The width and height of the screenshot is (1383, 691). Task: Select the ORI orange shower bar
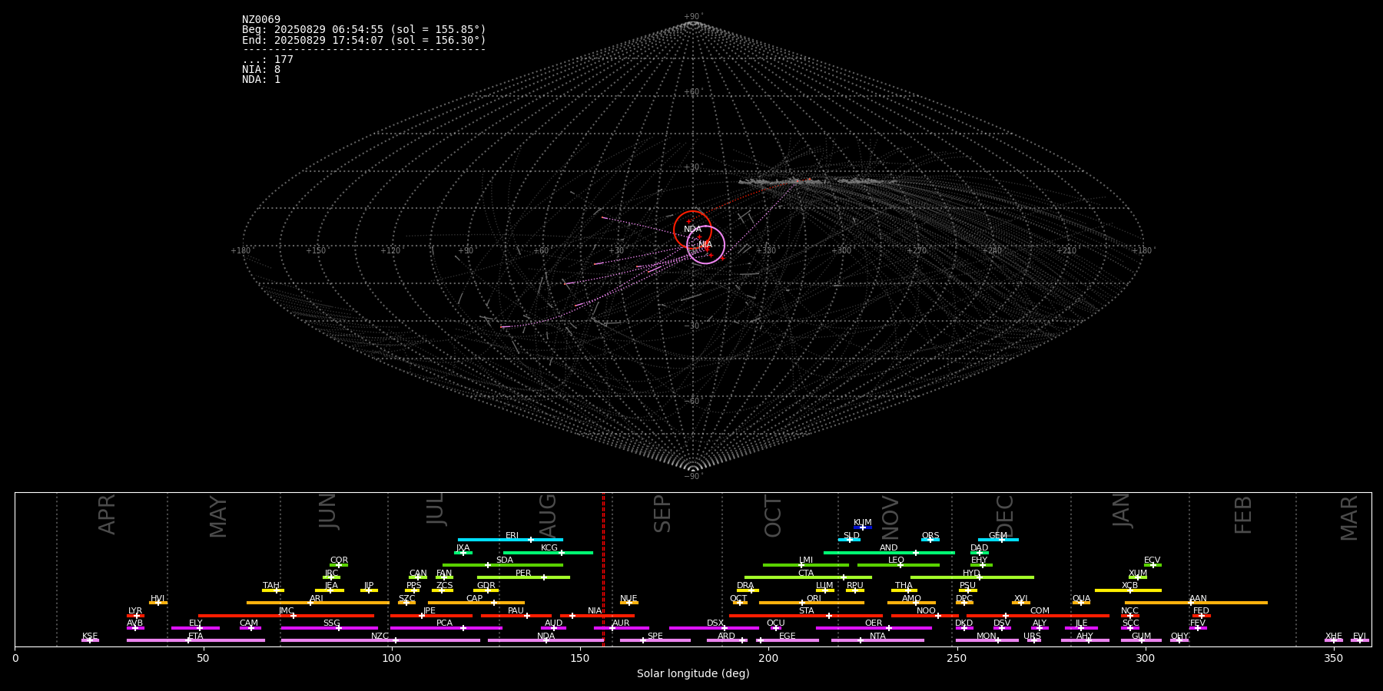[x=811, y=603]
